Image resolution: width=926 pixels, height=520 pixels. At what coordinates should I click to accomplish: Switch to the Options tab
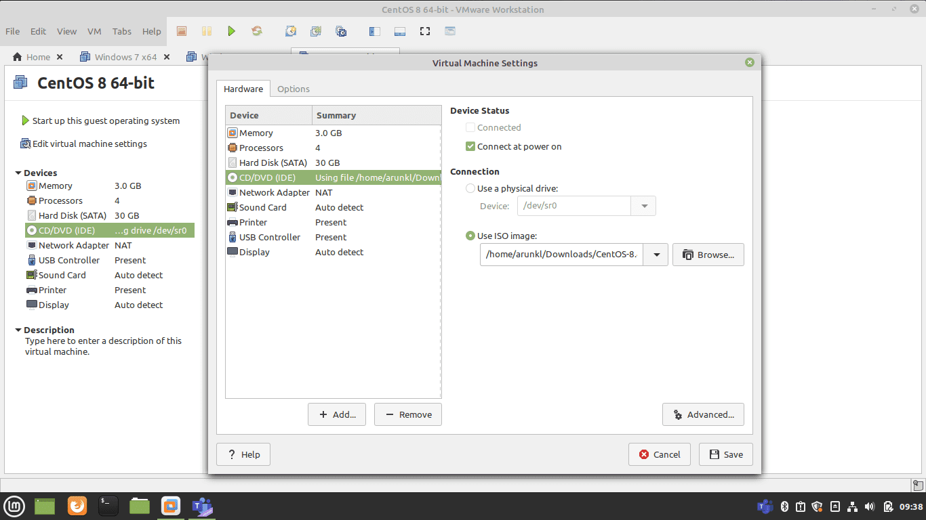coord(294,89)
